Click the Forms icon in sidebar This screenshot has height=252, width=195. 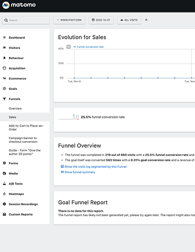click(5, 163)
